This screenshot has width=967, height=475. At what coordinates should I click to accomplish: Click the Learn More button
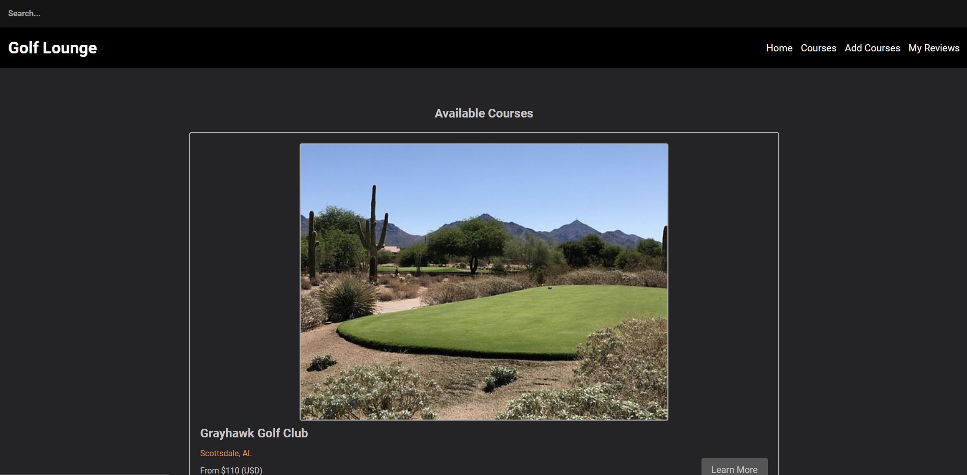click(x=735, y=468)
